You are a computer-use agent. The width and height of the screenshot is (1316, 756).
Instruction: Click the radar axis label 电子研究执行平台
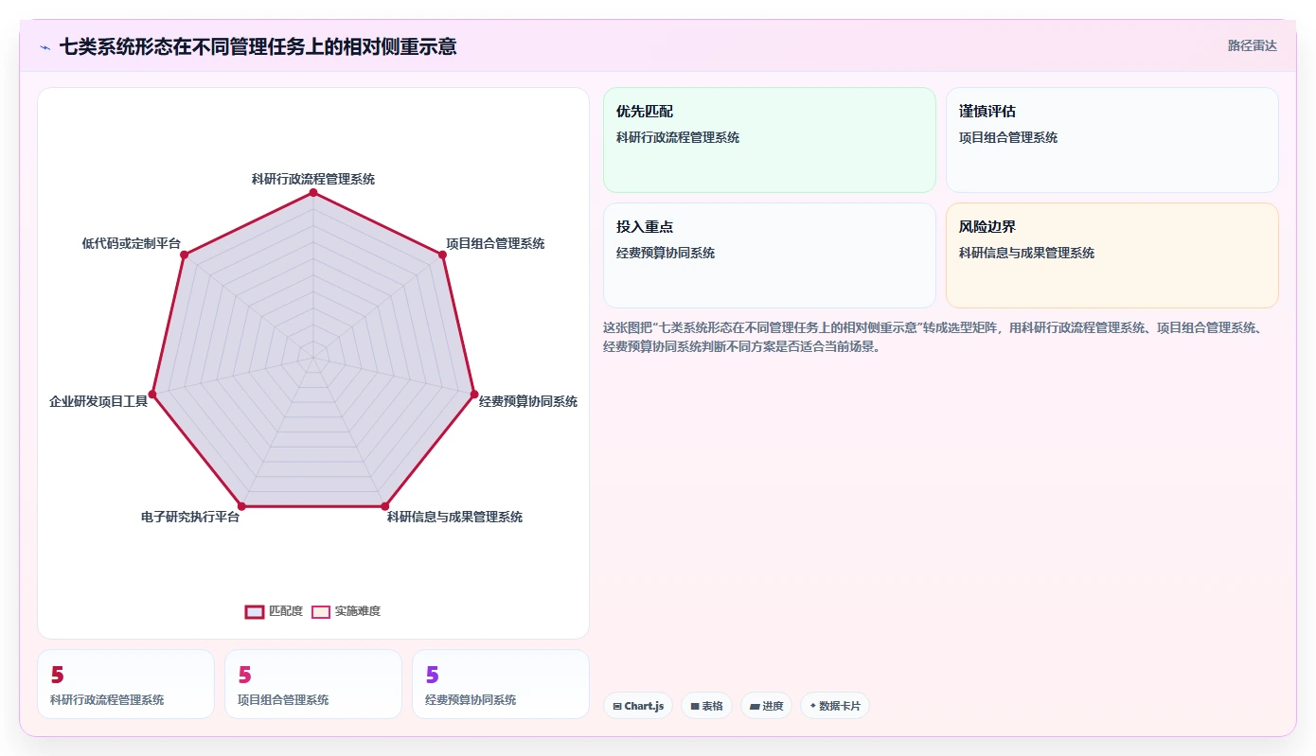pos(190,517)
